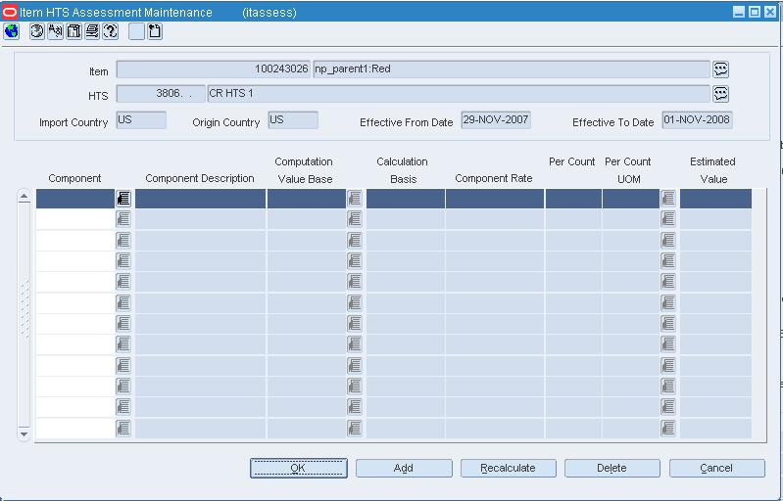Click the translation (A/character) toolbar icon
The image size is (783, 501).
pyautogui.click(x=55, y=31)
